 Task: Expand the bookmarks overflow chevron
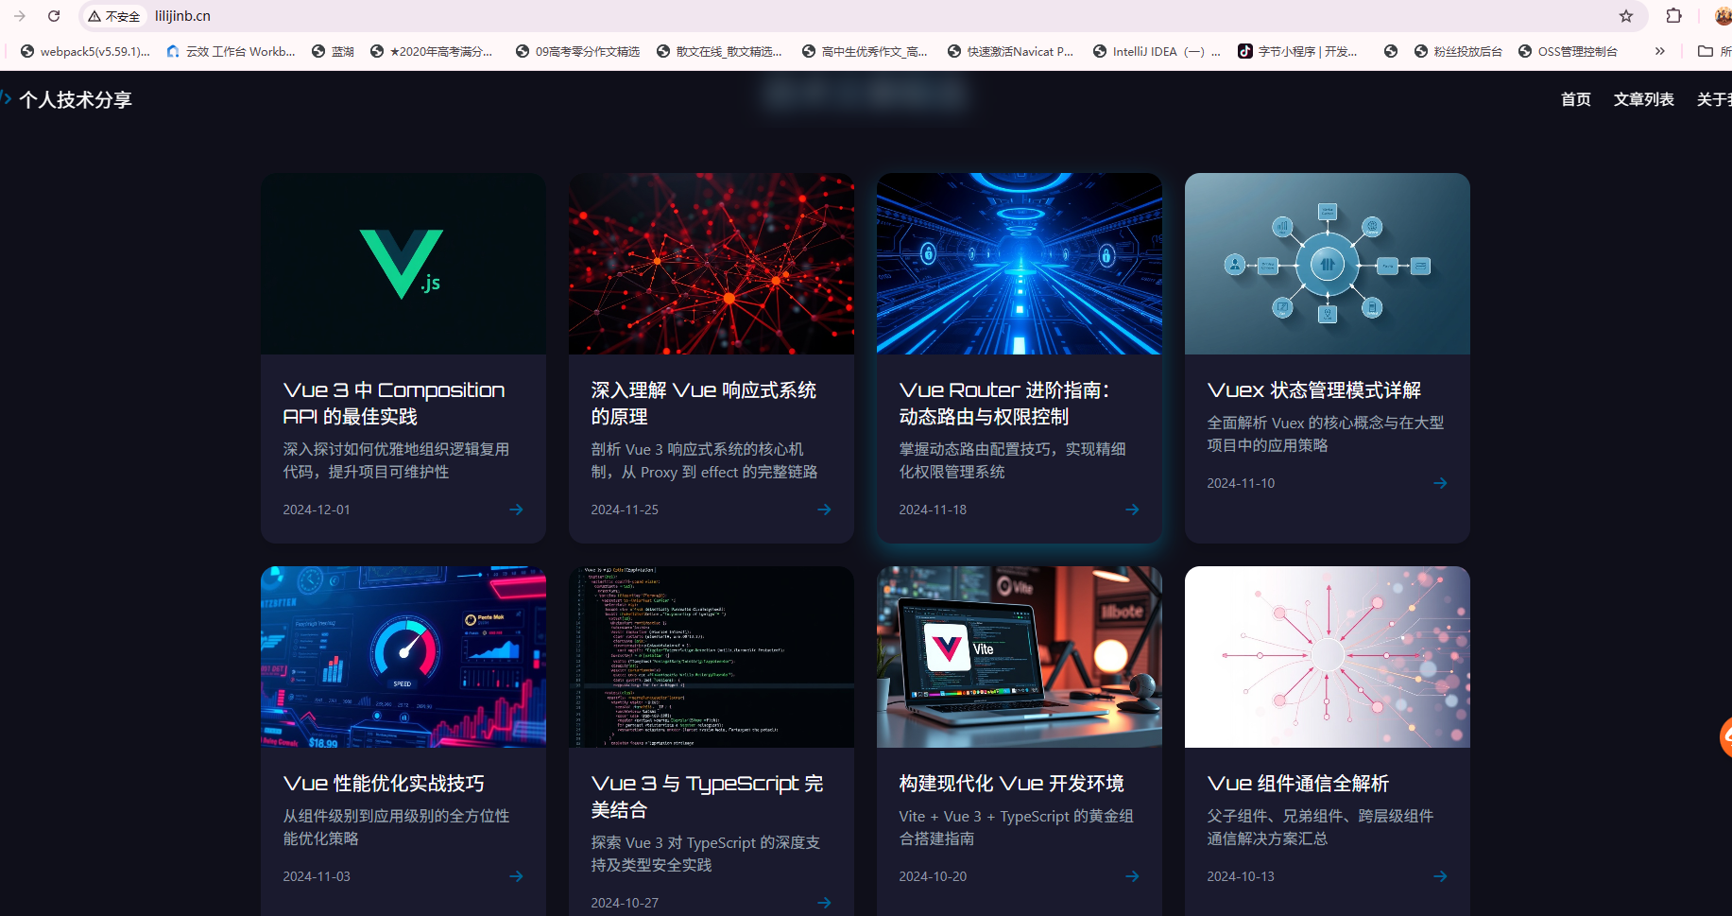(1660, 51)
